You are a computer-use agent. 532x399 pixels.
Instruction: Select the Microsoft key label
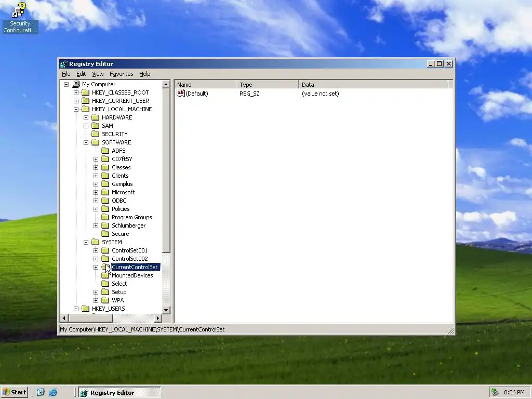click(x=123, y=192)
